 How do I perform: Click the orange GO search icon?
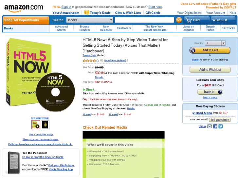pyautogui.click(x=179, y=20)
